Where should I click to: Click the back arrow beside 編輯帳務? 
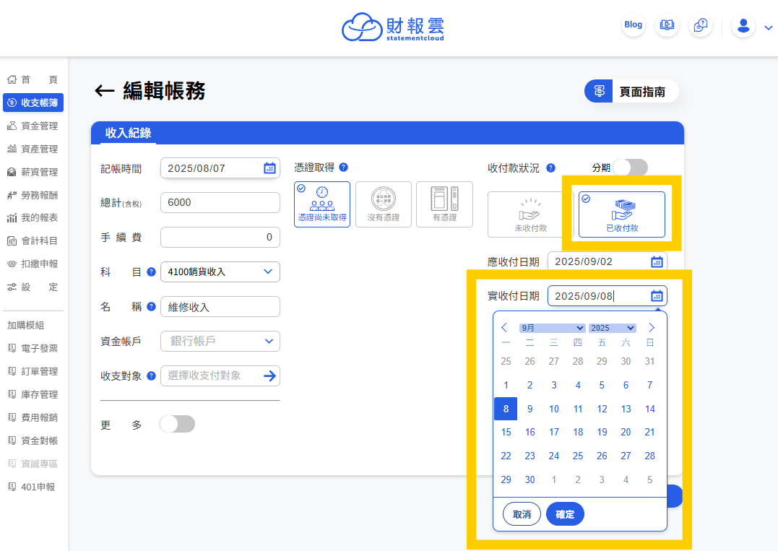tap(105, 90)
